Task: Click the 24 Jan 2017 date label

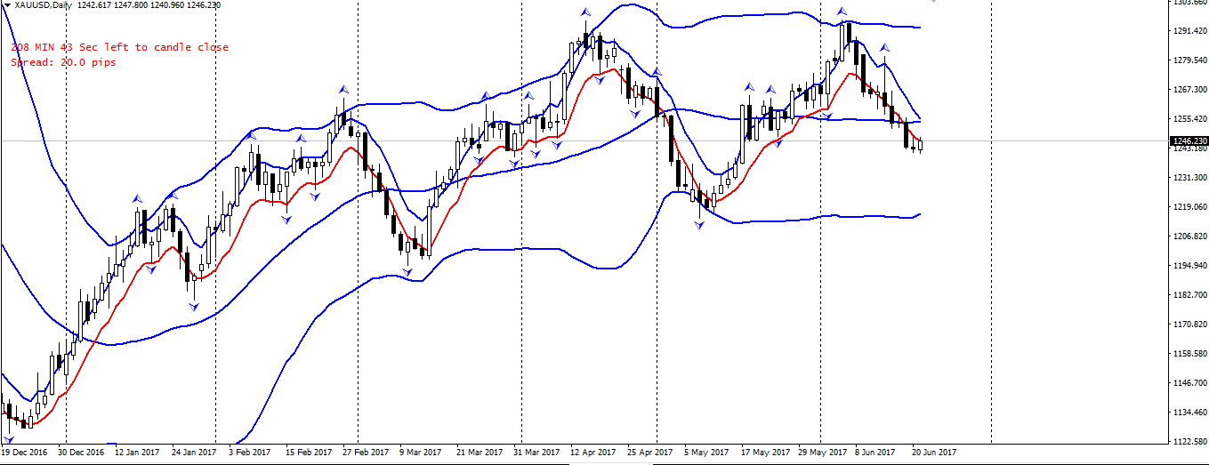Action: (195, 452)
